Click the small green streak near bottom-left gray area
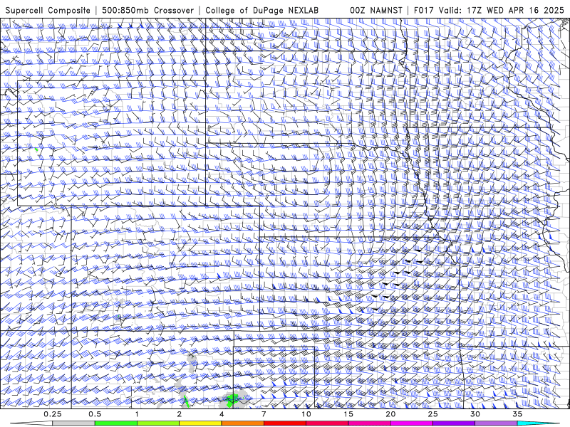 click(x=186, y=401)
